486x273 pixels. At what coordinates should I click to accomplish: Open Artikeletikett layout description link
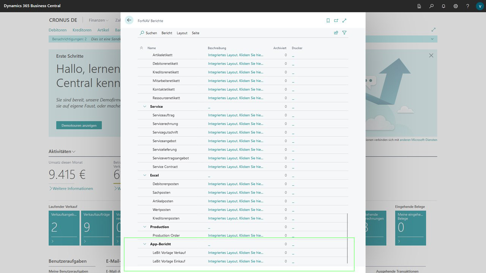[x=235, y=55]
